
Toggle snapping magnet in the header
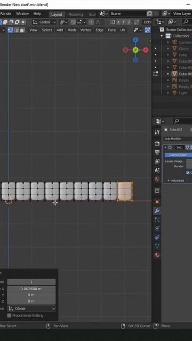point(73,22)
